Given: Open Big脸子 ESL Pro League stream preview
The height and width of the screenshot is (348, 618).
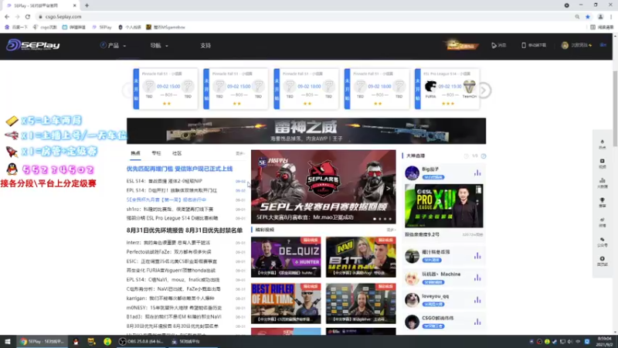Looking at the screenshot, I should (443, 206).
